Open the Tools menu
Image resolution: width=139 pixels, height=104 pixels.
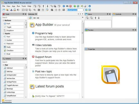(x=24, y=6)
